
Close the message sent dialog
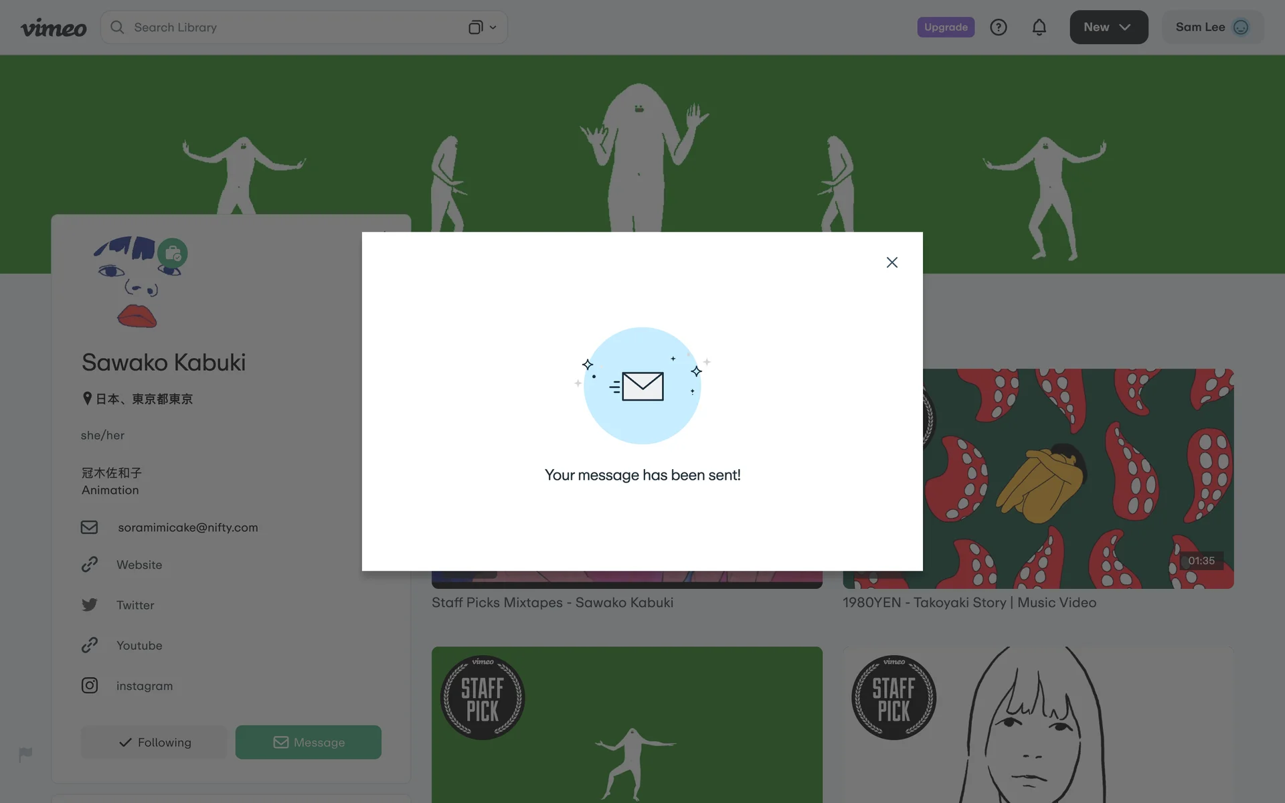click(x=891, y=262)
